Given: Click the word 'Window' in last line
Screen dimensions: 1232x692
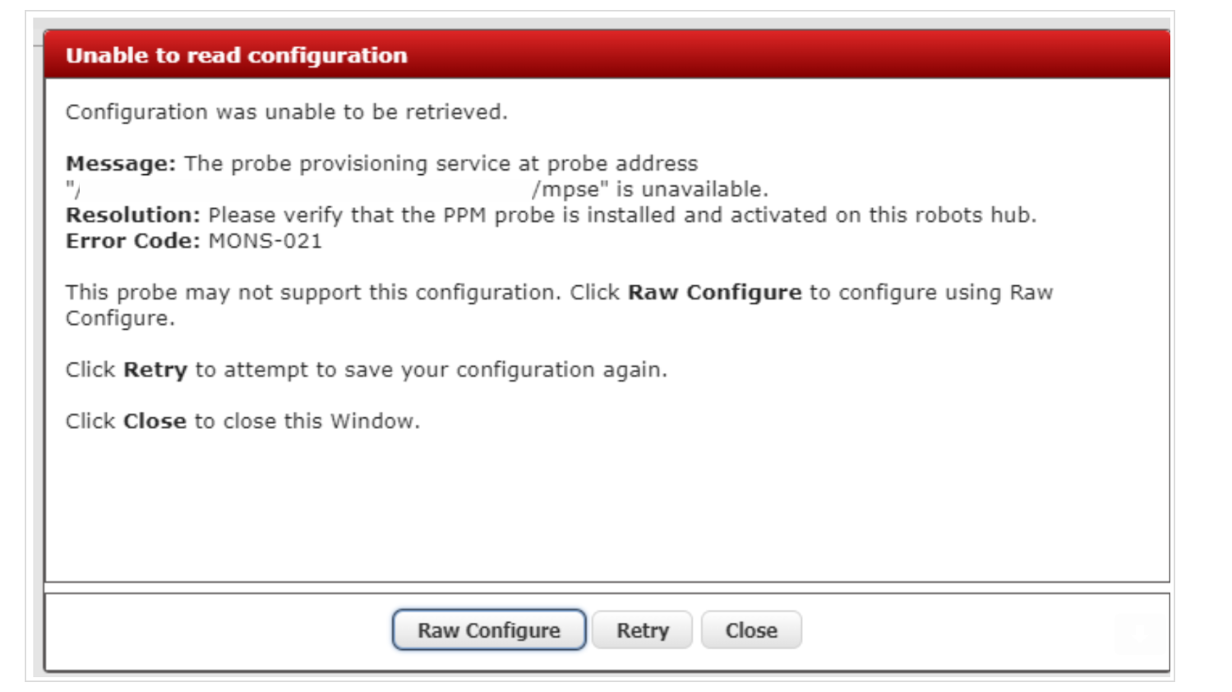Looking at the screenshot, I should [x=373, y=422].
